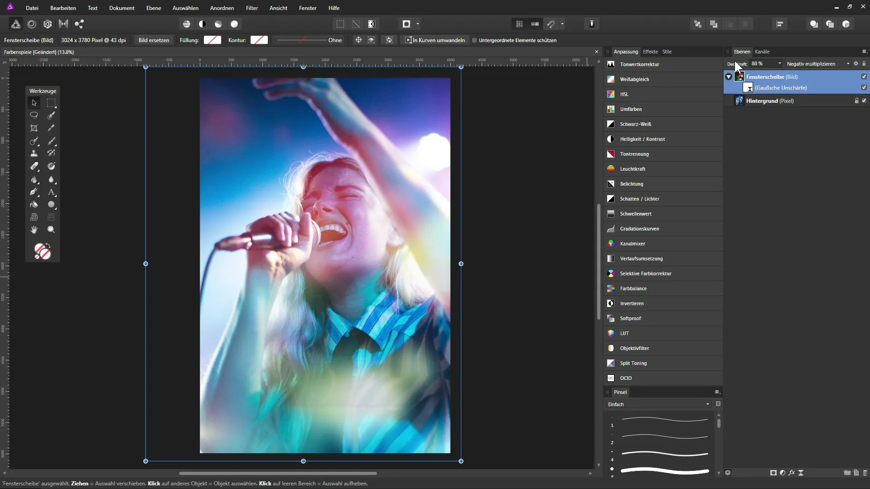Toggle visibility of Gaußsche Unschärfe filter
The height and width of the screenshot is (489, 870).
coord(864,87)
